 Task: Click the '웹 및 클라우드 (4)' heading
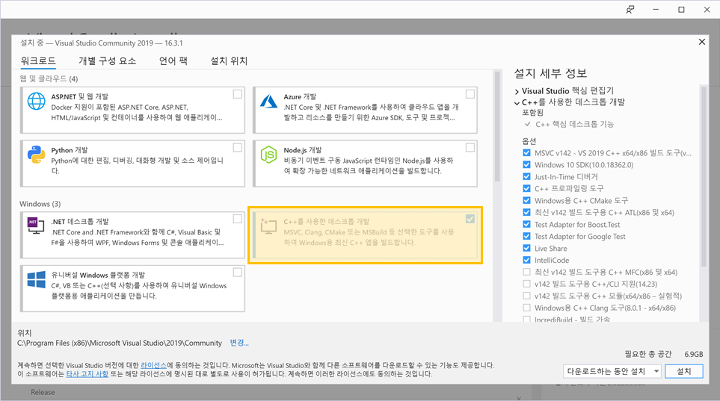pyautogui.click(x=49, y=78)
